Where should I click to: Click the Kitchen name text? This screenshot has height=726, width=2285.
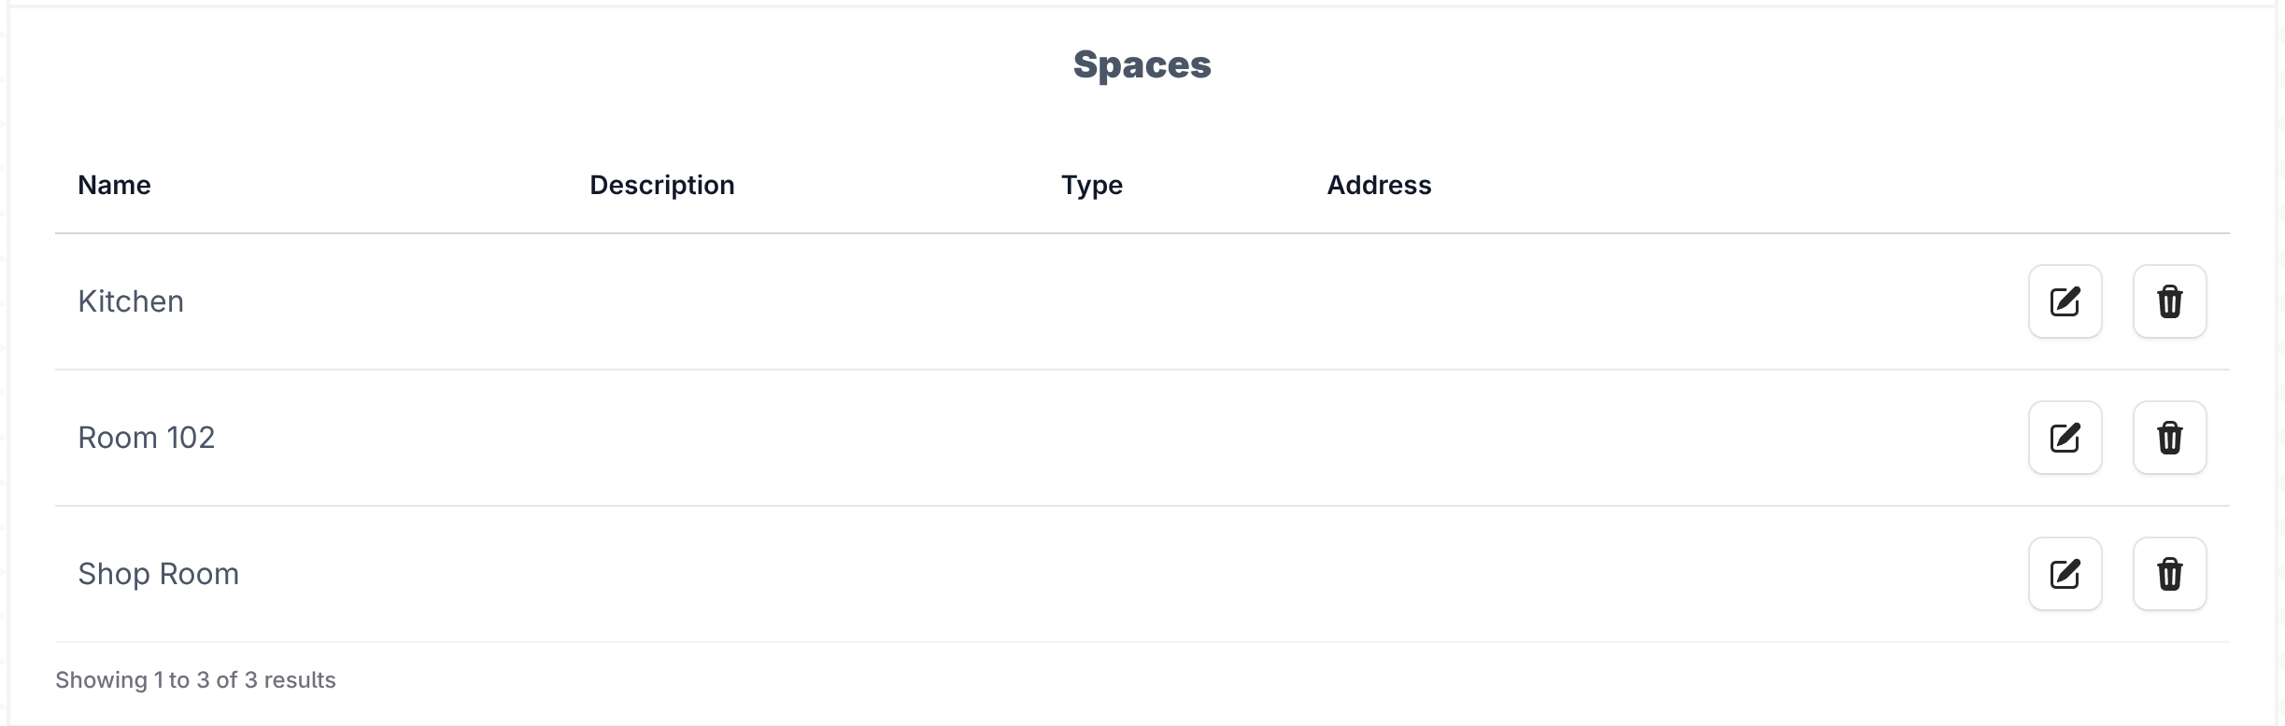coord(131,301)
